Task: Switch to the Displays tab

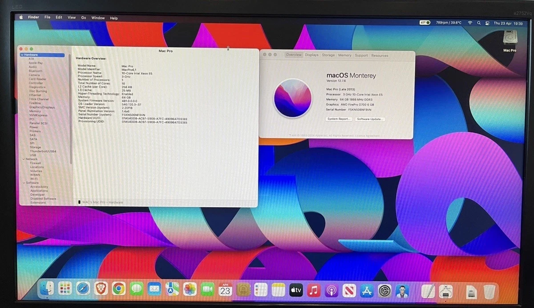Action: [x=311, y=55]
